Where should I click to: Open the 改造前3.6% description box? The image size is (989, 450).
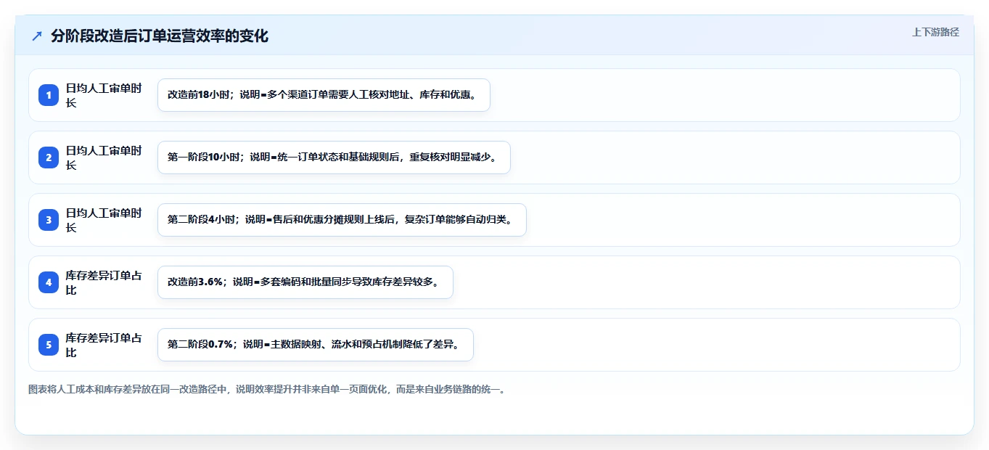click(x=305, y=282)
